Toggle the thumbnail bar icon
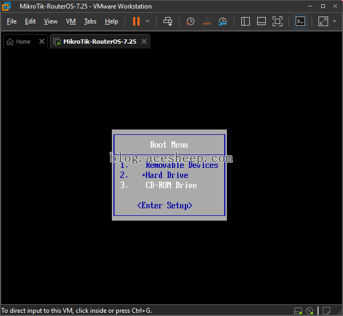The image size is (343, 316). 262,21
